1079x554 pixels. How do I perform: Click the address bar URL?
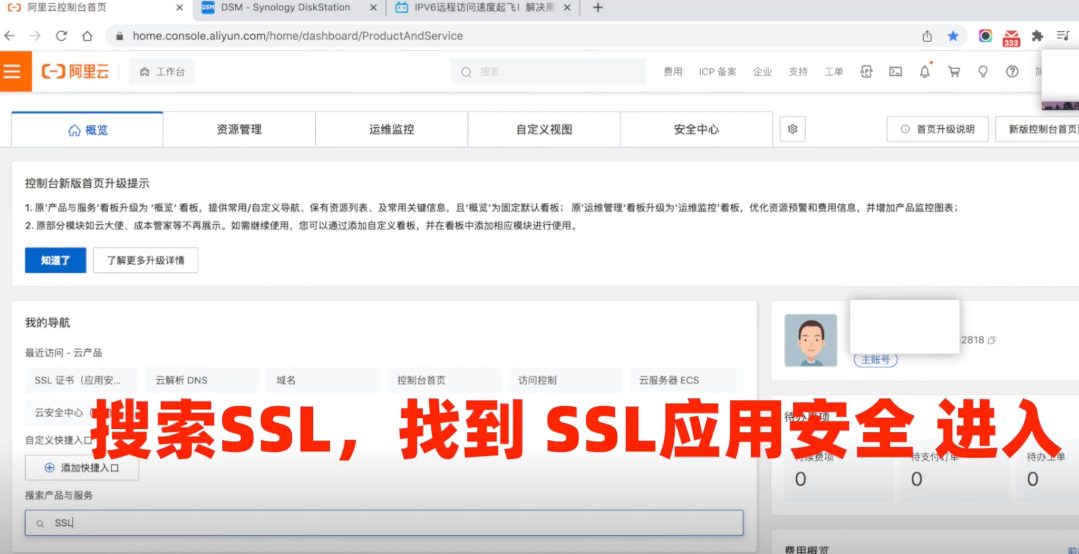297,36
